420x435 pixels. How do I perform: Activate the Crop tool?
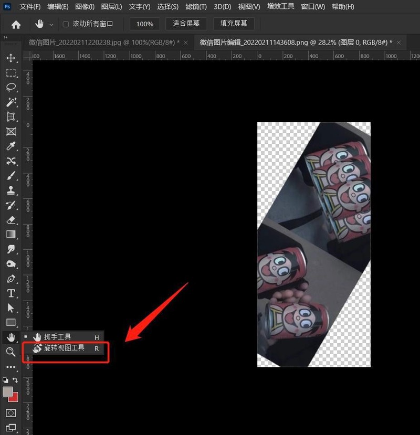[10, 116]
